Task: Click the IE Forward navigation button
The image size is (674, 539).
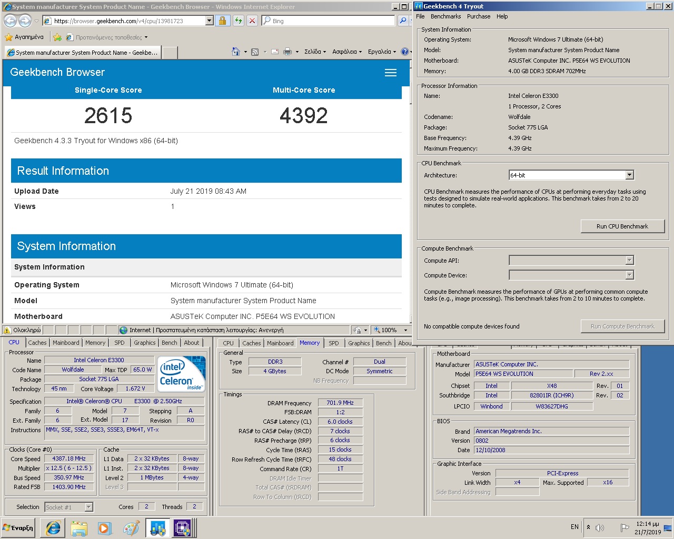Action: coord(25,21)
